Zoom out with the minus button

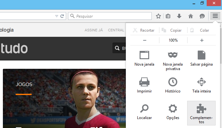point(145,40)
